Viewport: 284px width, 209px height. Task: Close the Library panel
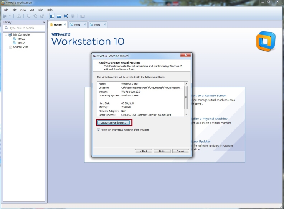(x=44, y=22)
